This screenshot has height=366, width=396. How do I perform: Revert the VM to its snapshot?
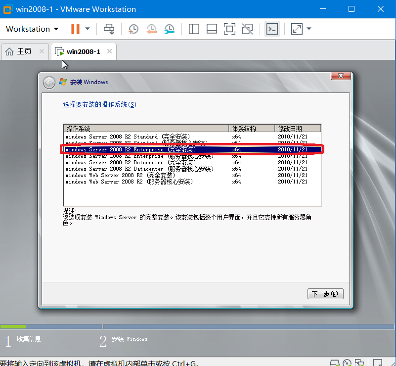pyautogui.click(x=151, y=29)
